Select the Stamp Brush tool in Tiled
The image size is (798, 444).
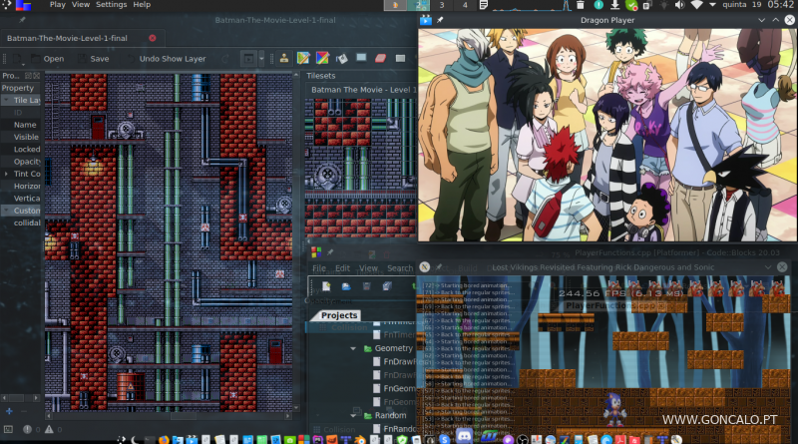pyautogui.click(x=284, y=58)
